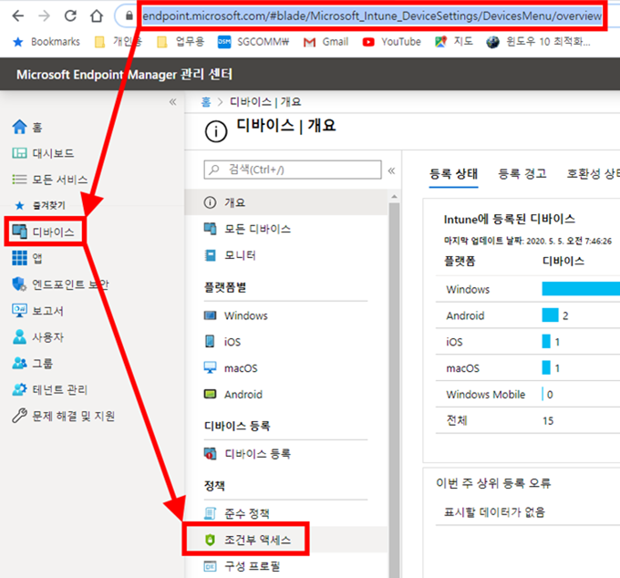Screen dimensions: 620x578
Task: Open 구성 프로필 menu item
Action: coord(286,566)
